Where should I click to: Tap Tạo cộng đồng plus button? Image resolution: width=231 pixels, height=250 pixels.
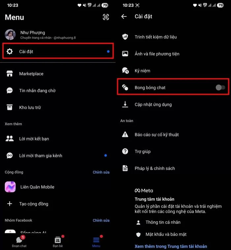10,204
